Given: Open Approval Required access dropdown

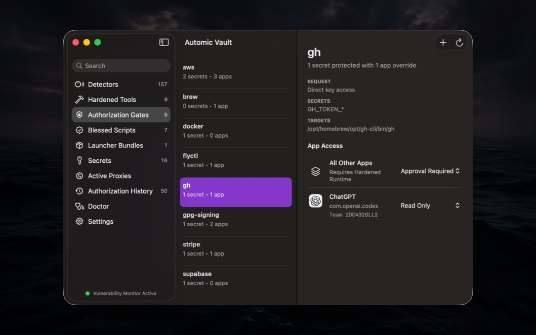Looking at the screenshot, I should pyautogui.click(x=430, y=171).
